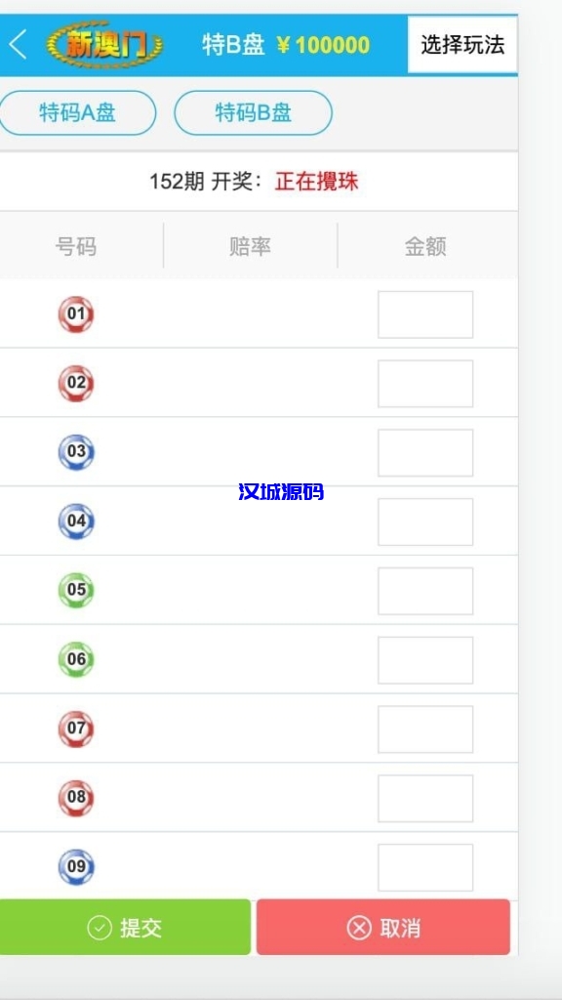Tap the back arrow in the header
This screenshot has height=1000, width=562.
[16, 43]
